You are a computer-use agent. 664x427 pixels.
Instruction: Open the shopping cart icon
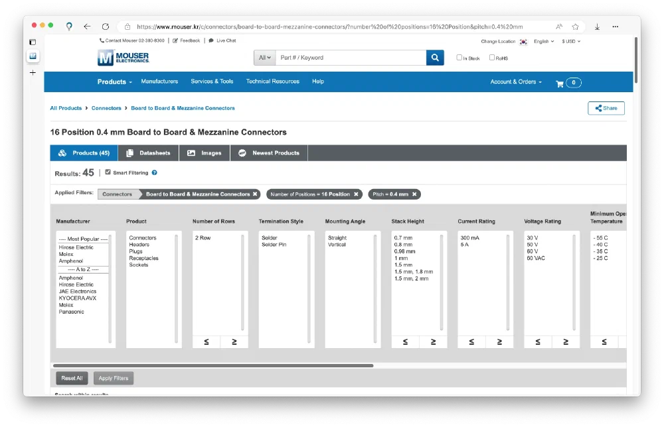(x=560, y=83)
